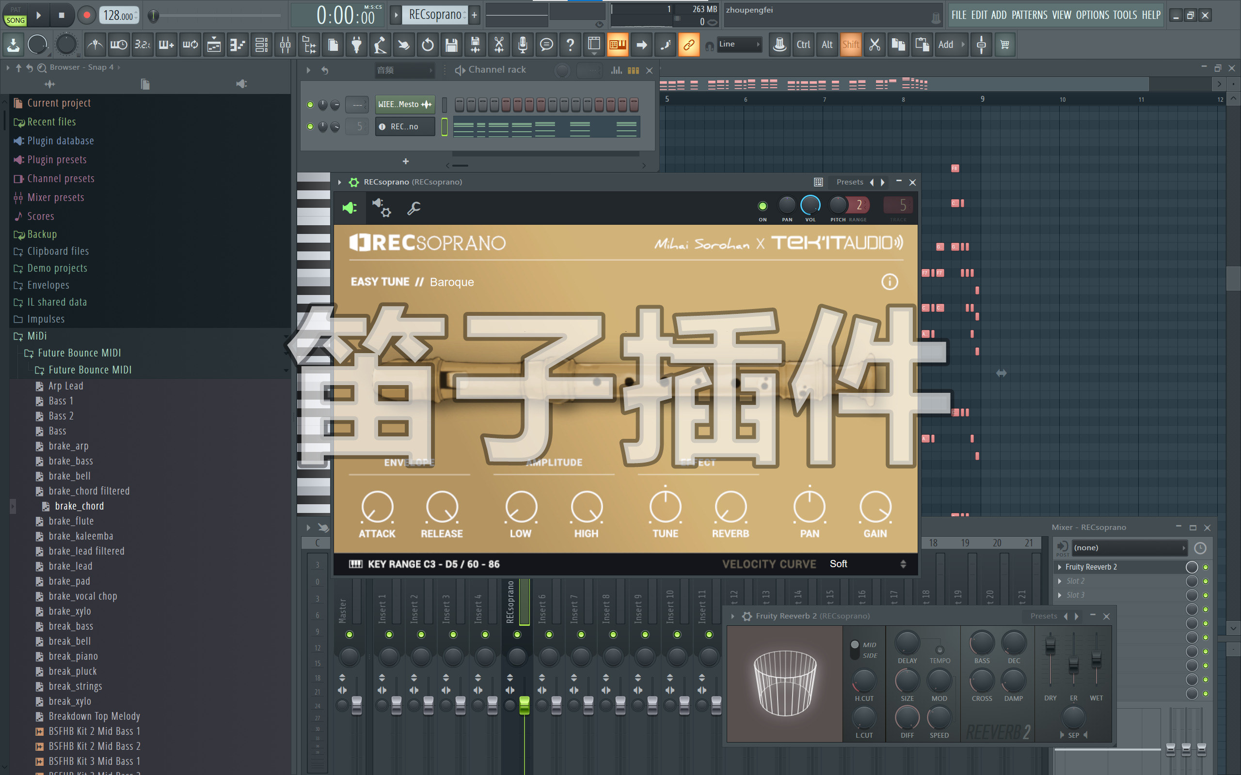
Task: Open the TOOLS menu
Action: [1125, 15]
